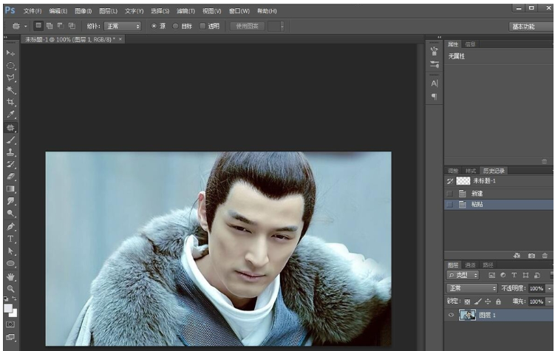Select the Pen tool
This screenshot has height=351, width=555.
point(10,226)
